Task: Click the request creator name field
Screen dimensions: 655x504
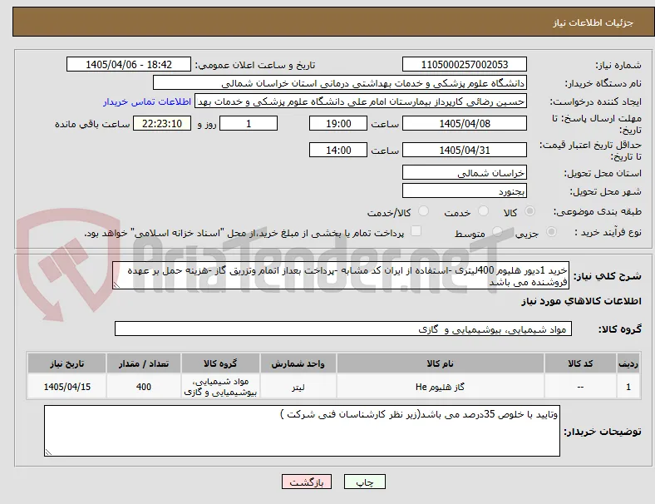Action: click(361, 101)
